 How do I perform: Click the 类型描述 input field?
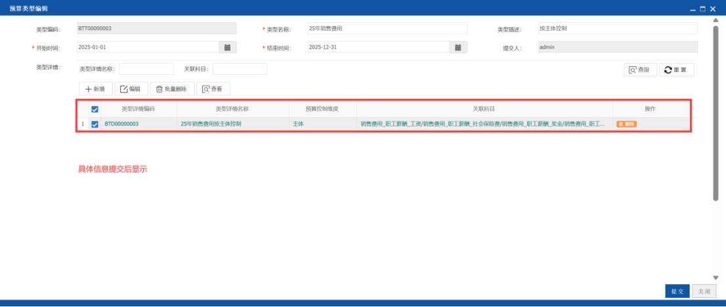click(618, 28)
